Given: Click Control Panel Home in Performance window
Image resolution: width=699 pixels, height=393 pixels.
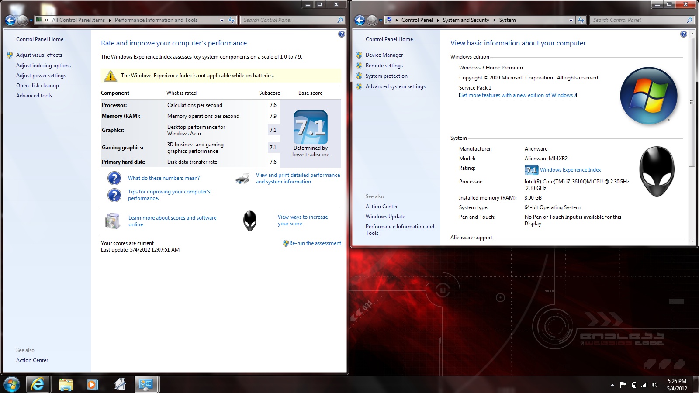Looking at the screenshot, I should pos(40,39).
